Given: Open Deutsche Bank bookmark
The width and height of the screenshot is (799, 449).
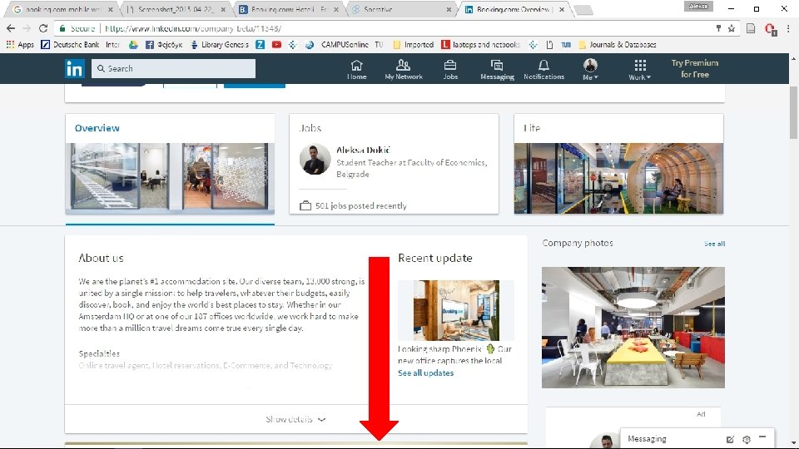Looking at the screenshot, I should coord(70,45).
